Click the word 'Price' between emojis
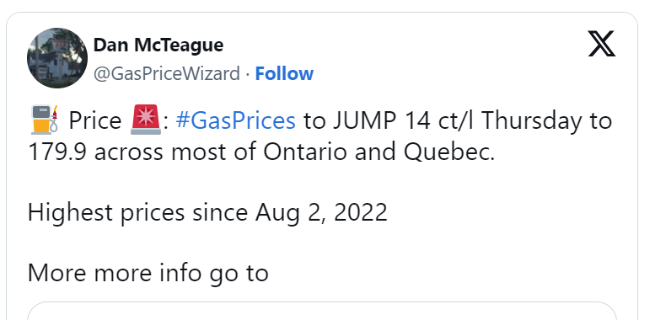The image size is (655, 320). [x=94, y=120]
